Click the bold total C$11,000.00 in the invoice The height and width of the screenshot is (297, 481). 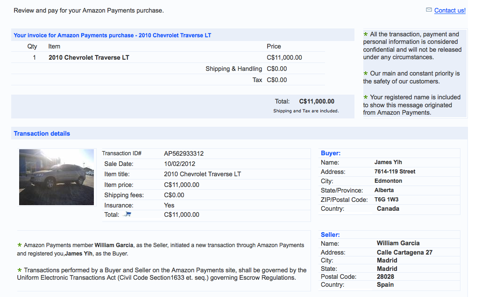pos(317,101)
